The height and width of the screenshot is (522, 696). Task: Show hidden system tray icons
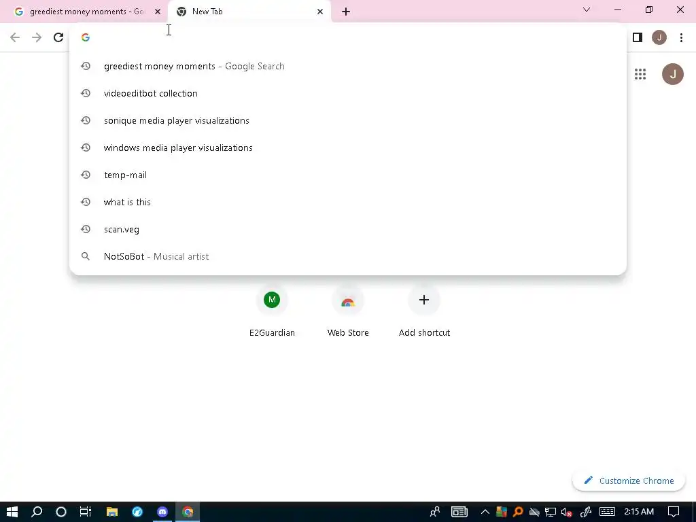click(x=485, y=512)
